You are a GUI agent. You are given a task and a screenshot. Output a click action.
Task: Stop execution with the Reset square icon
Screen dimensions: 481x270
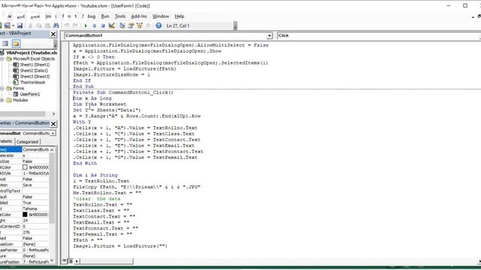pyautogui.click(x=103, y=25)
